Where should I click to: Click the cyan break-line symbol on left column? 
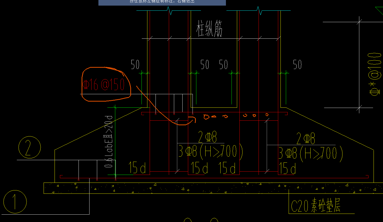coord(170,11)
